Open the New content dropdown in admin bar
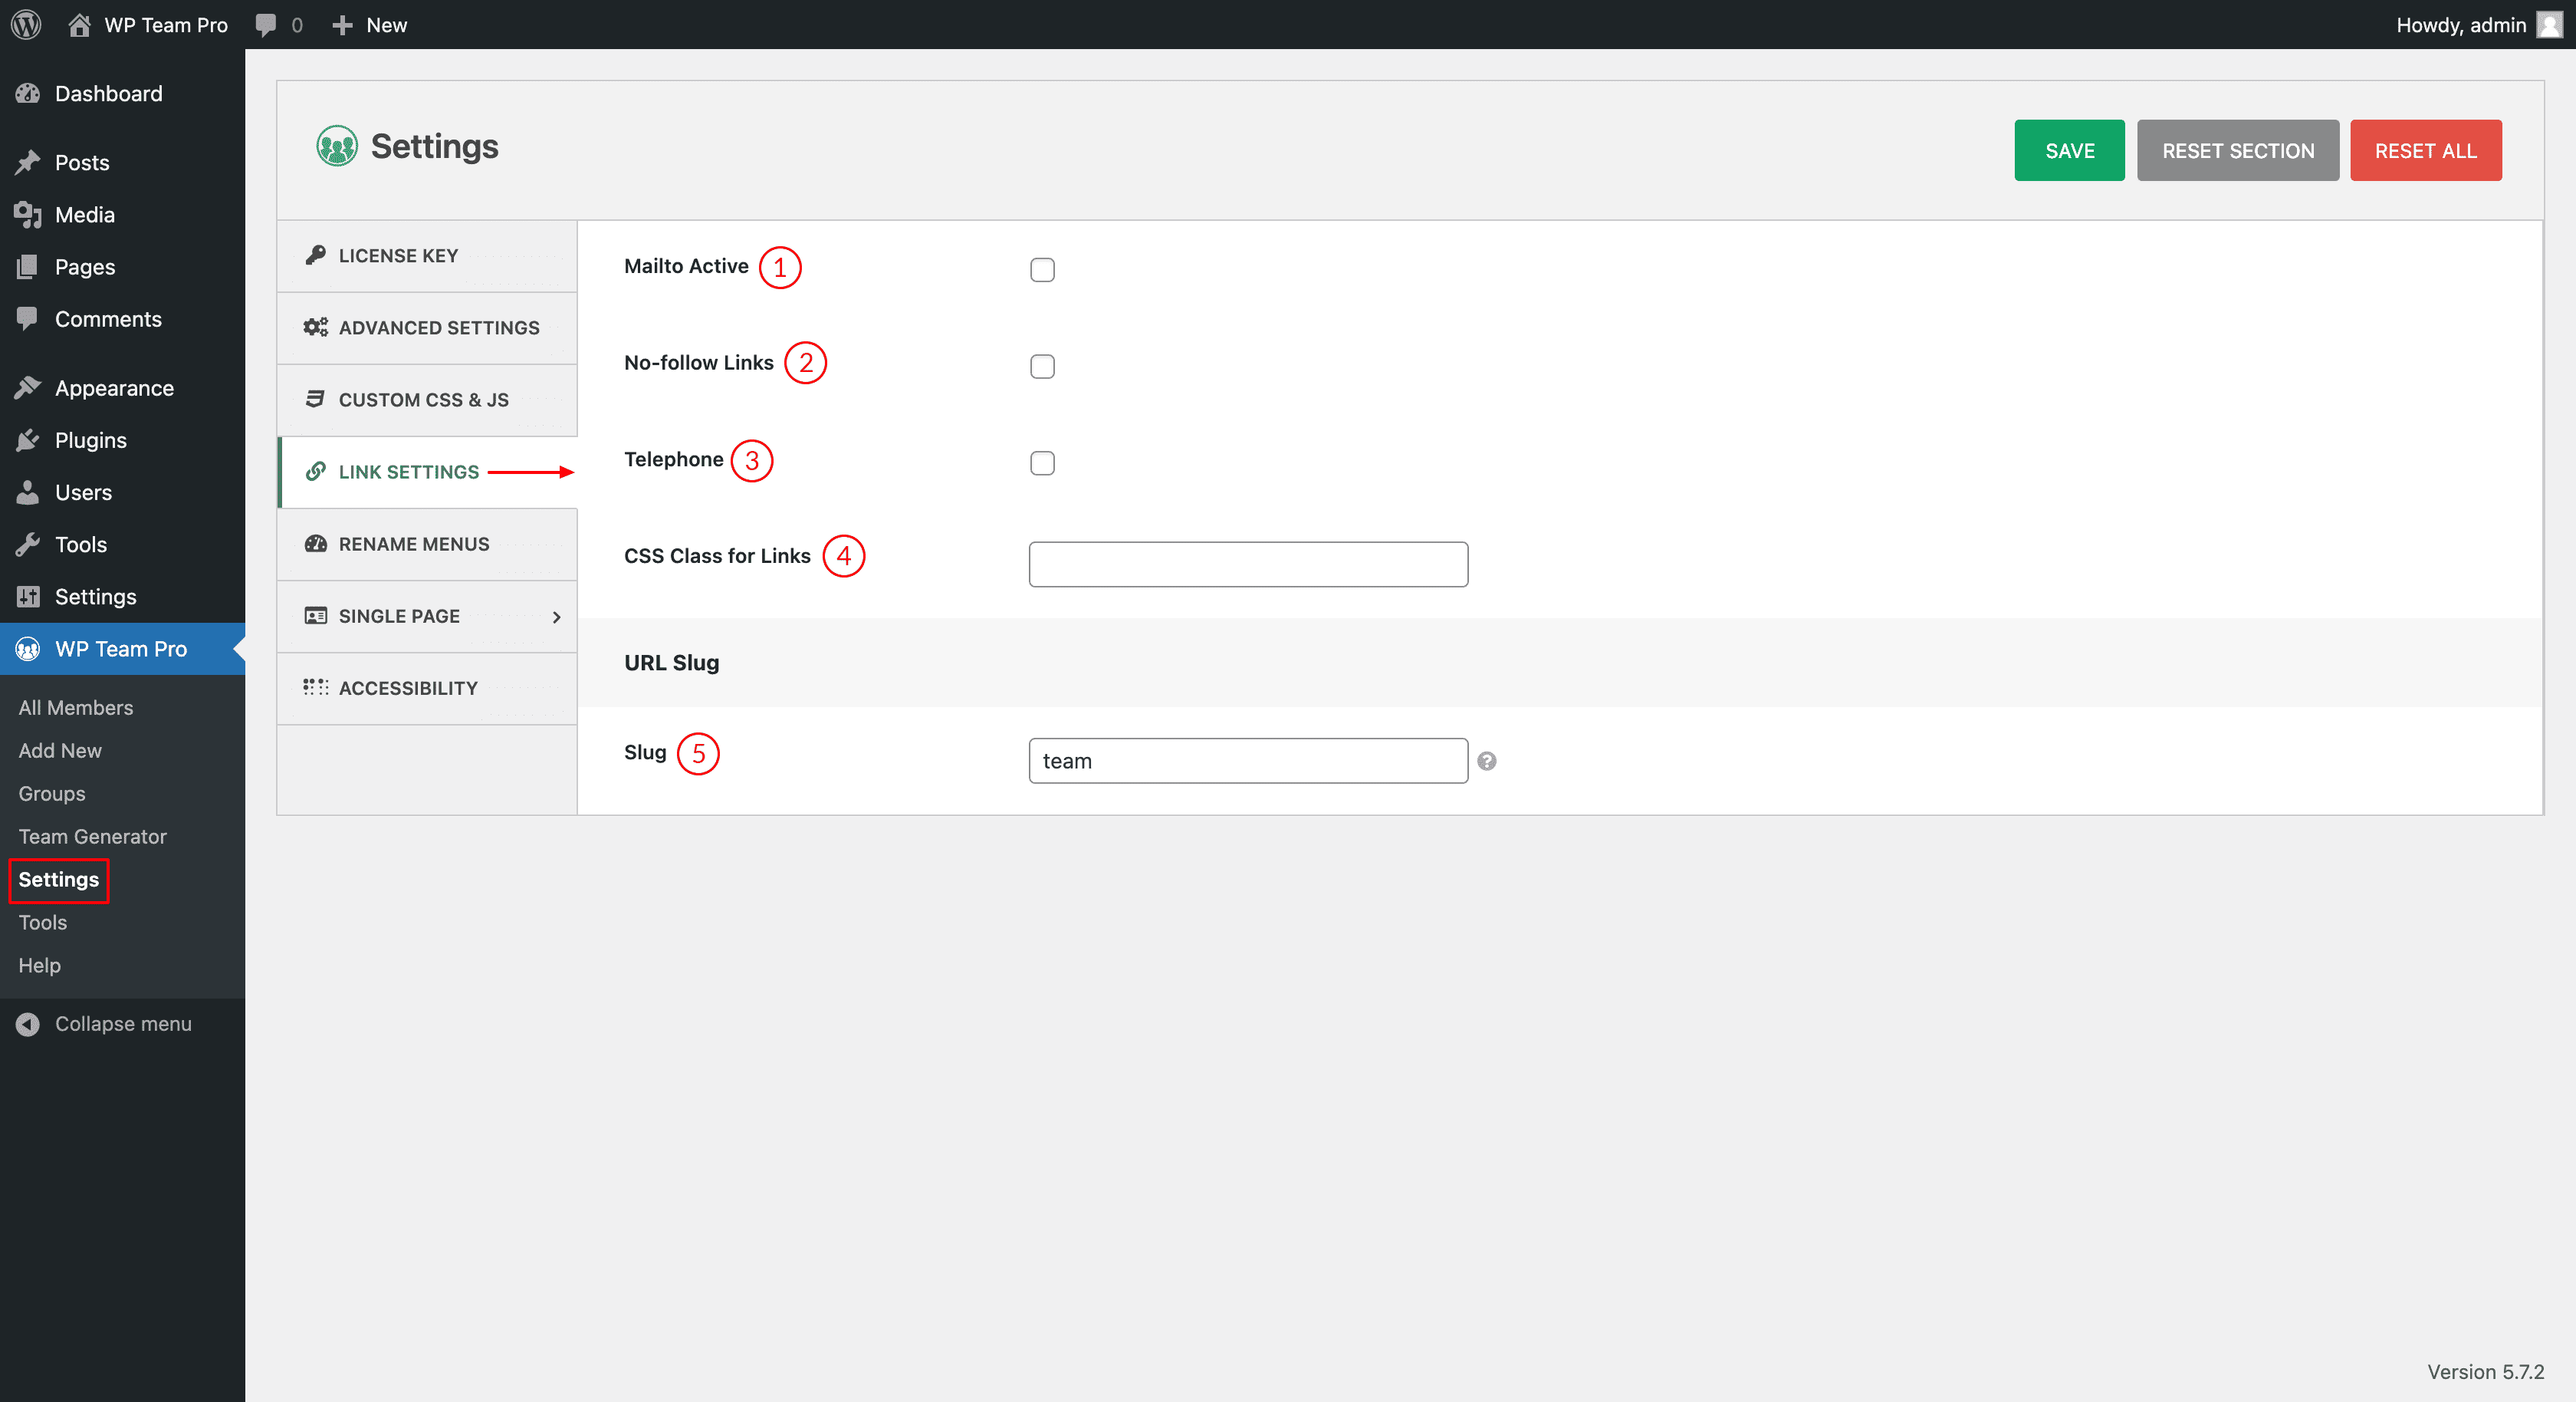2576x1402 pixels. [369, 24]
